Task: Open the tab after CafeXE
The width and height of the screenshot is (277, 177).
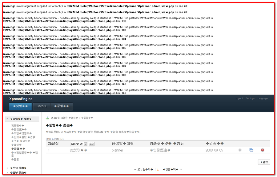Action: tap(62, 106)
